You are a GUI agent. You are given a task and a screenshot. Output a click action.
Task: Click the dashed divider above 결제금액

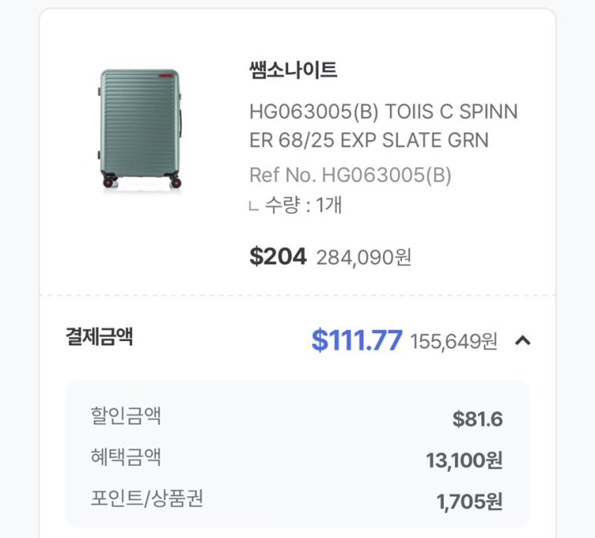(x=297, y=295)
